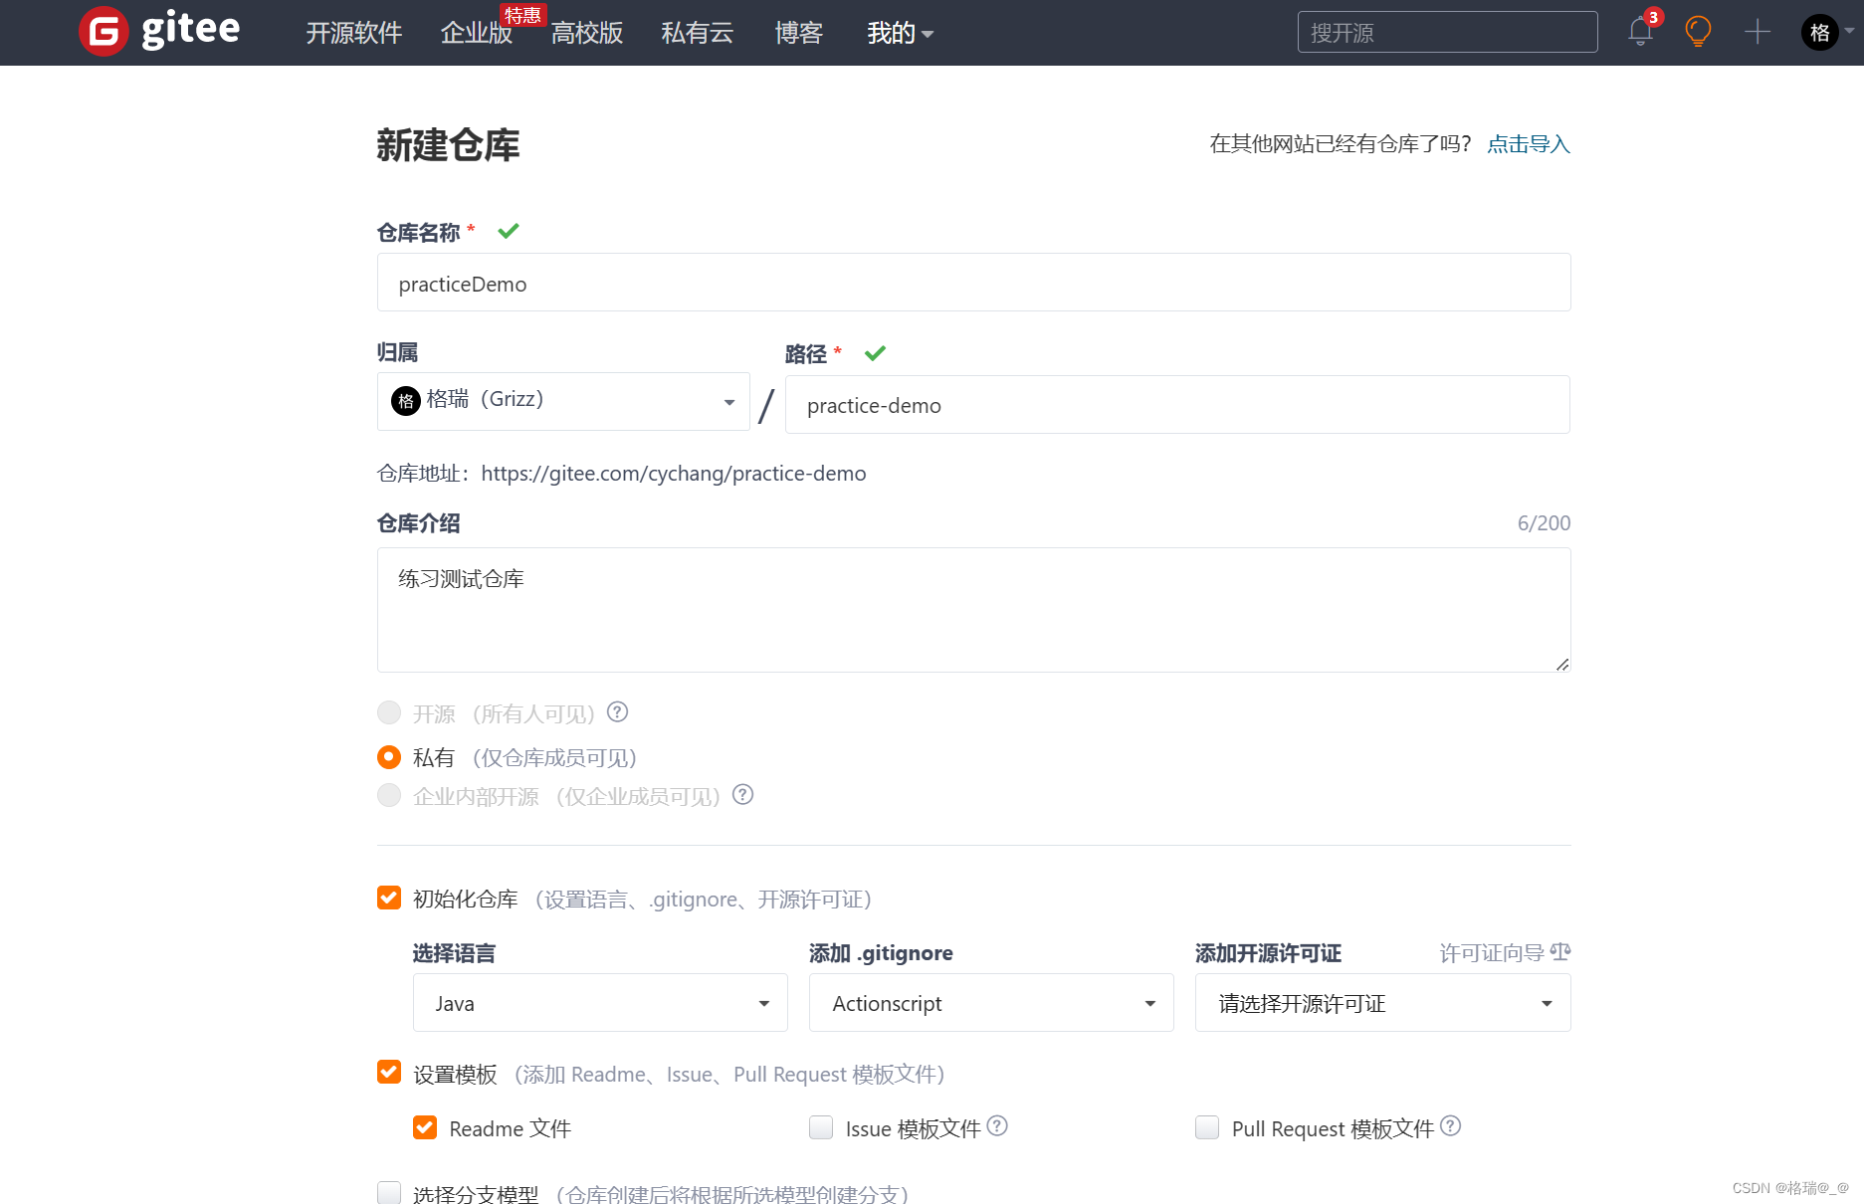Click the 仓库介绍 description textarea
1864x1204 pixels.
(x=973, y=610)
